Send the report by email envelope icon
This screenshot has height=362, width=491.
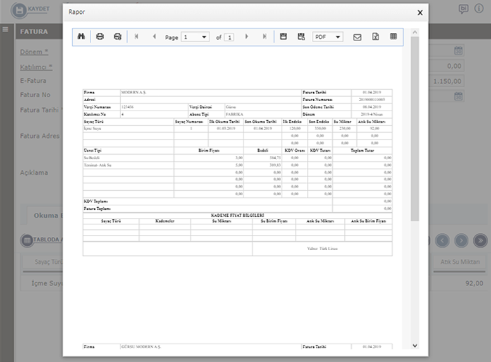tap(357, 37)
